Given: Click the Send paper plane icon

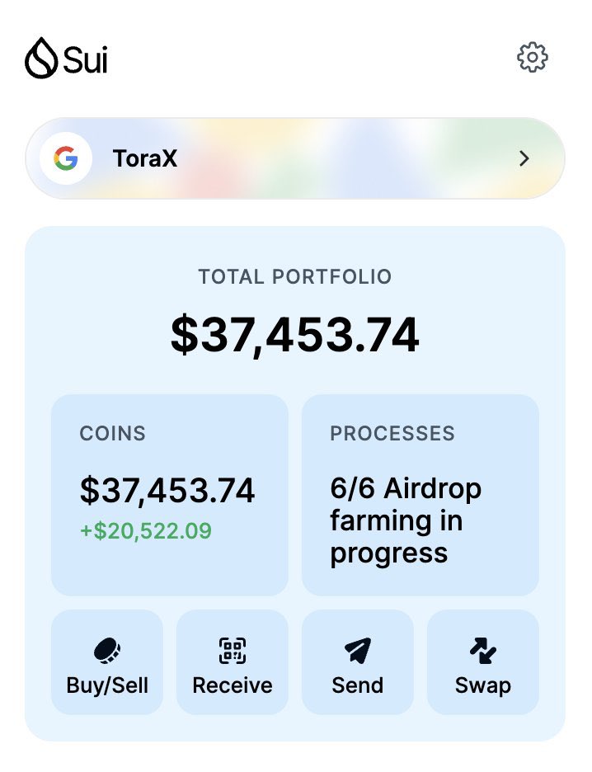Looking at the screenshot, I should (x=358, y=650).
